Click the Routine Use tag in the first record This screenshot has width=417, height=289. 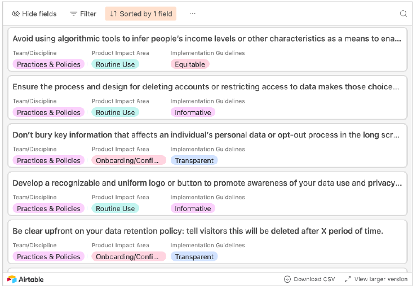tap(115, 64)
